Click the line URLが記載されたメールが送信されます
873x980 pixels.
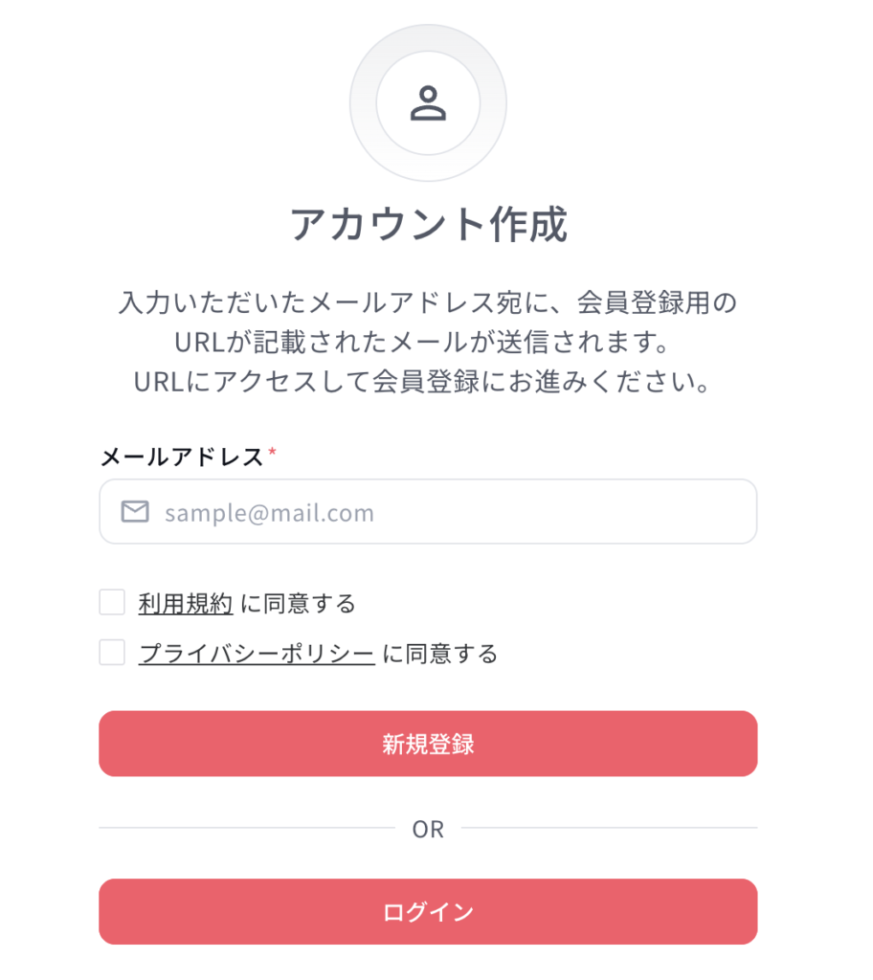tap(423, 342)
